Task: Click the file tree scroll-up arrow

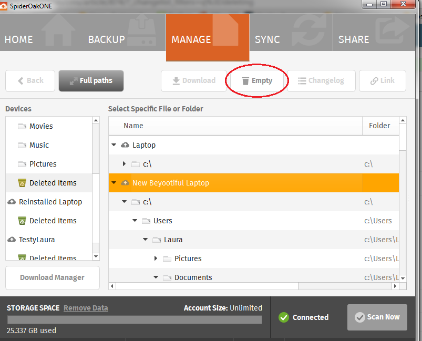Action: pyautogui.click(x=403, y=120)
